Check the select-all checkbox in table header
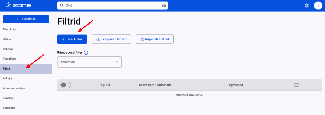This screenshot has width=325, height=115. coord(297,85)
